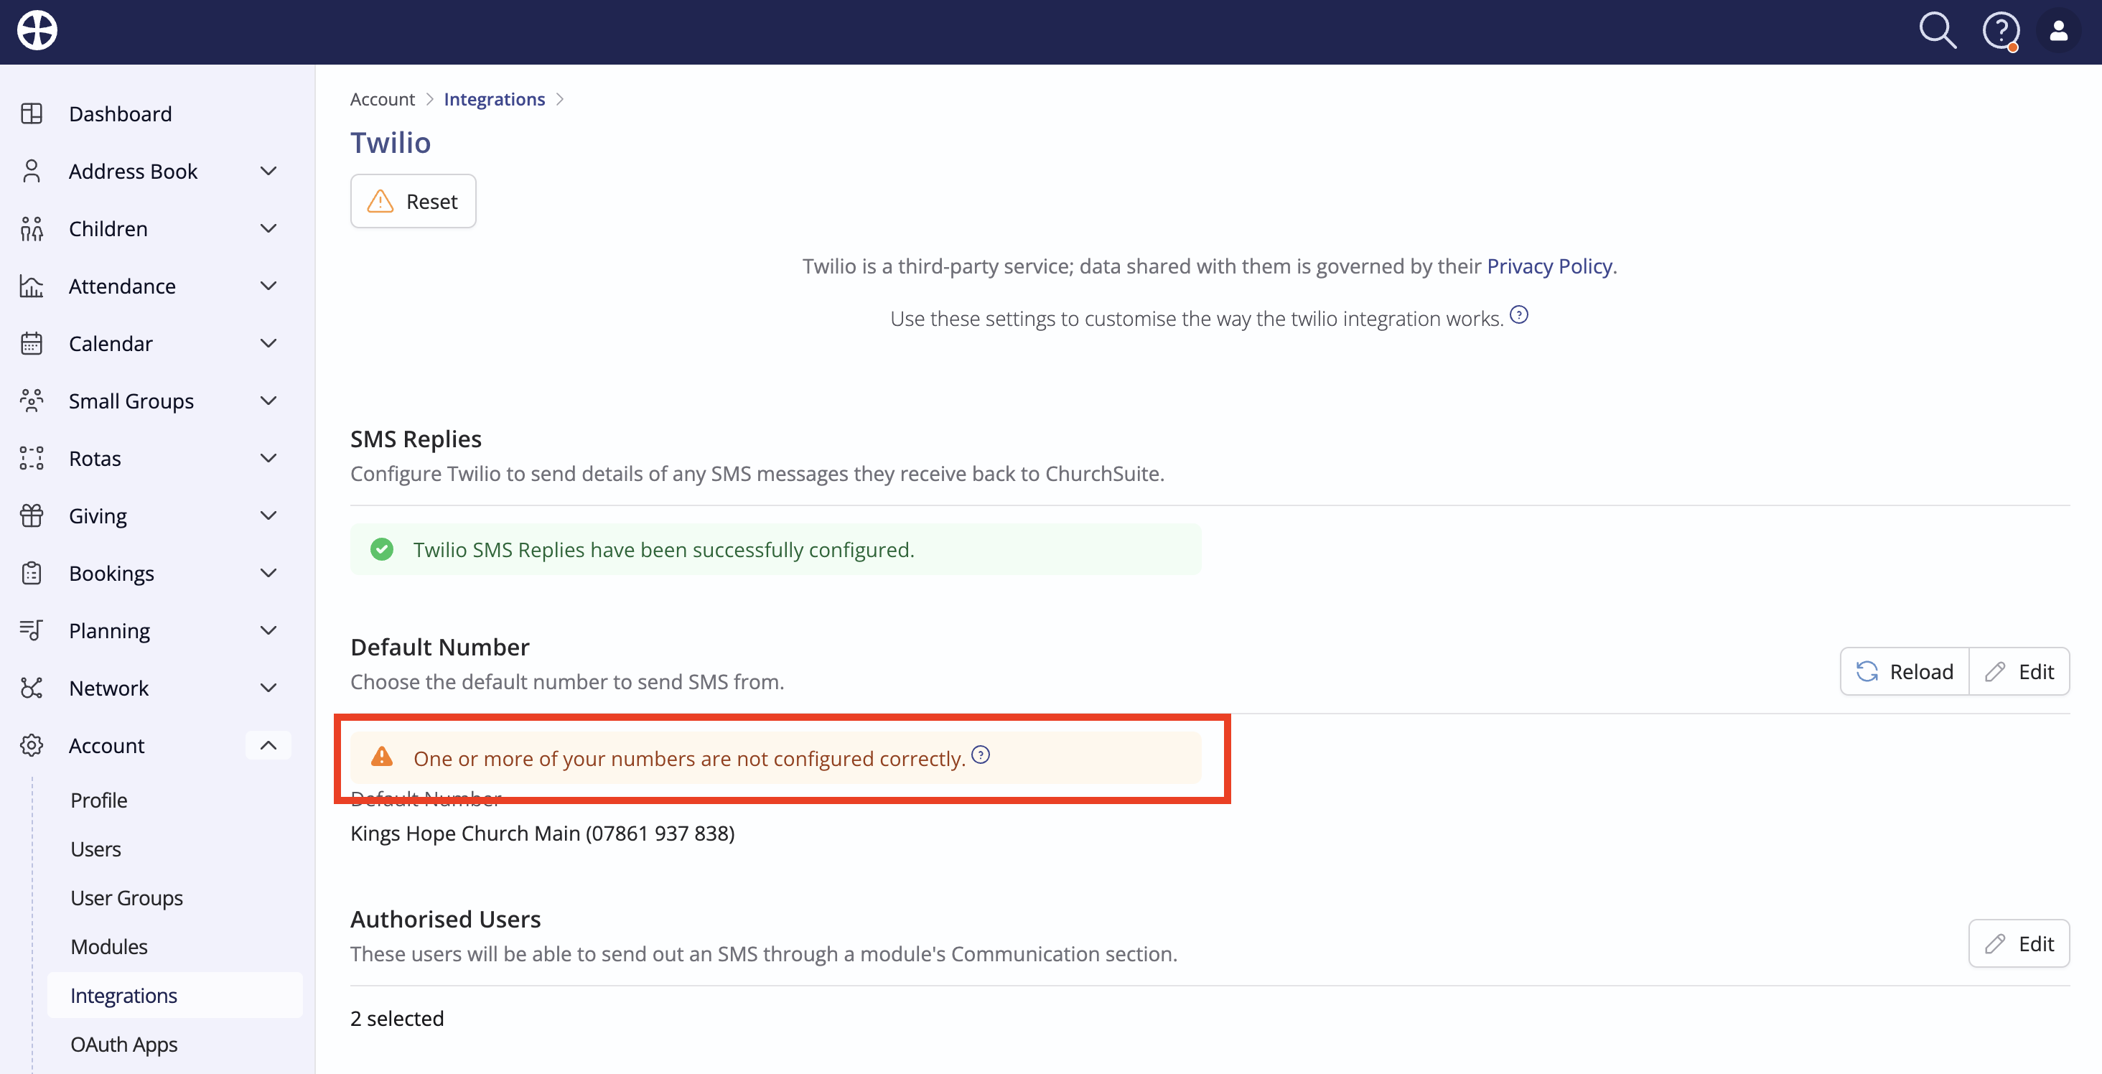
Task: Click the Twilio page heading
Action: coord(390,142)
